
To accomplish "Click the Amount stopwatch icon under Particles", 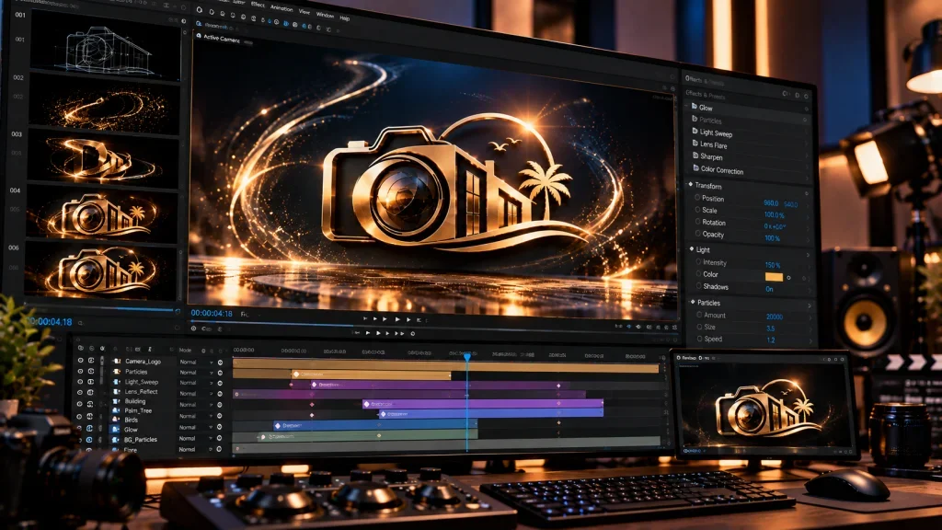I will tap(699, 315).
